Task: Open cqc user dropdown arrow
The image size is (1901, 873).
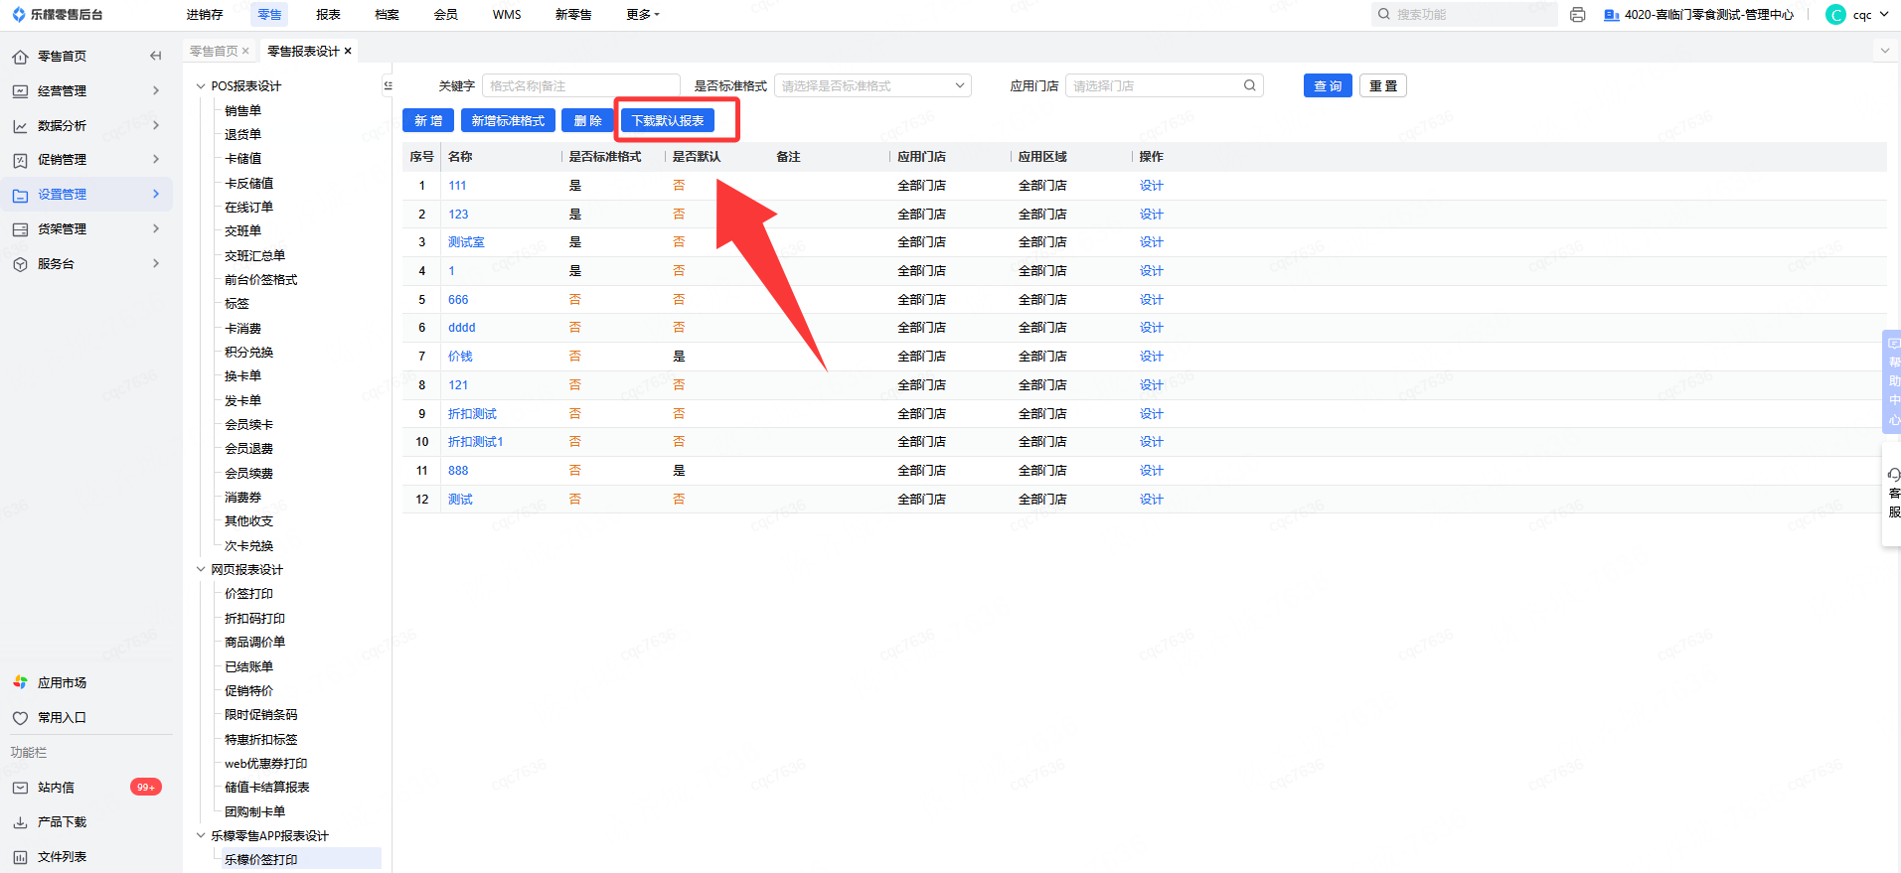Action: point(1884,15)
